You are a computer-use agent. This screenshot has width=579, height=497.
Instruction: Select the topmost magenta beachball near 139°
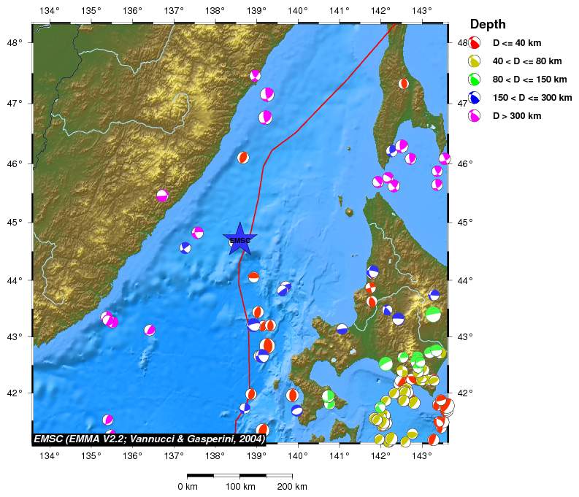pos(255,75)
